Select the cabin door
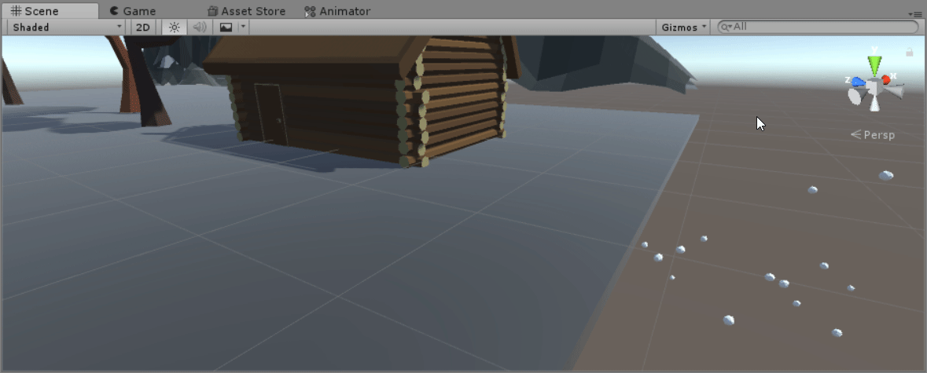The image size is (927, 373). [x=270, y=114]
